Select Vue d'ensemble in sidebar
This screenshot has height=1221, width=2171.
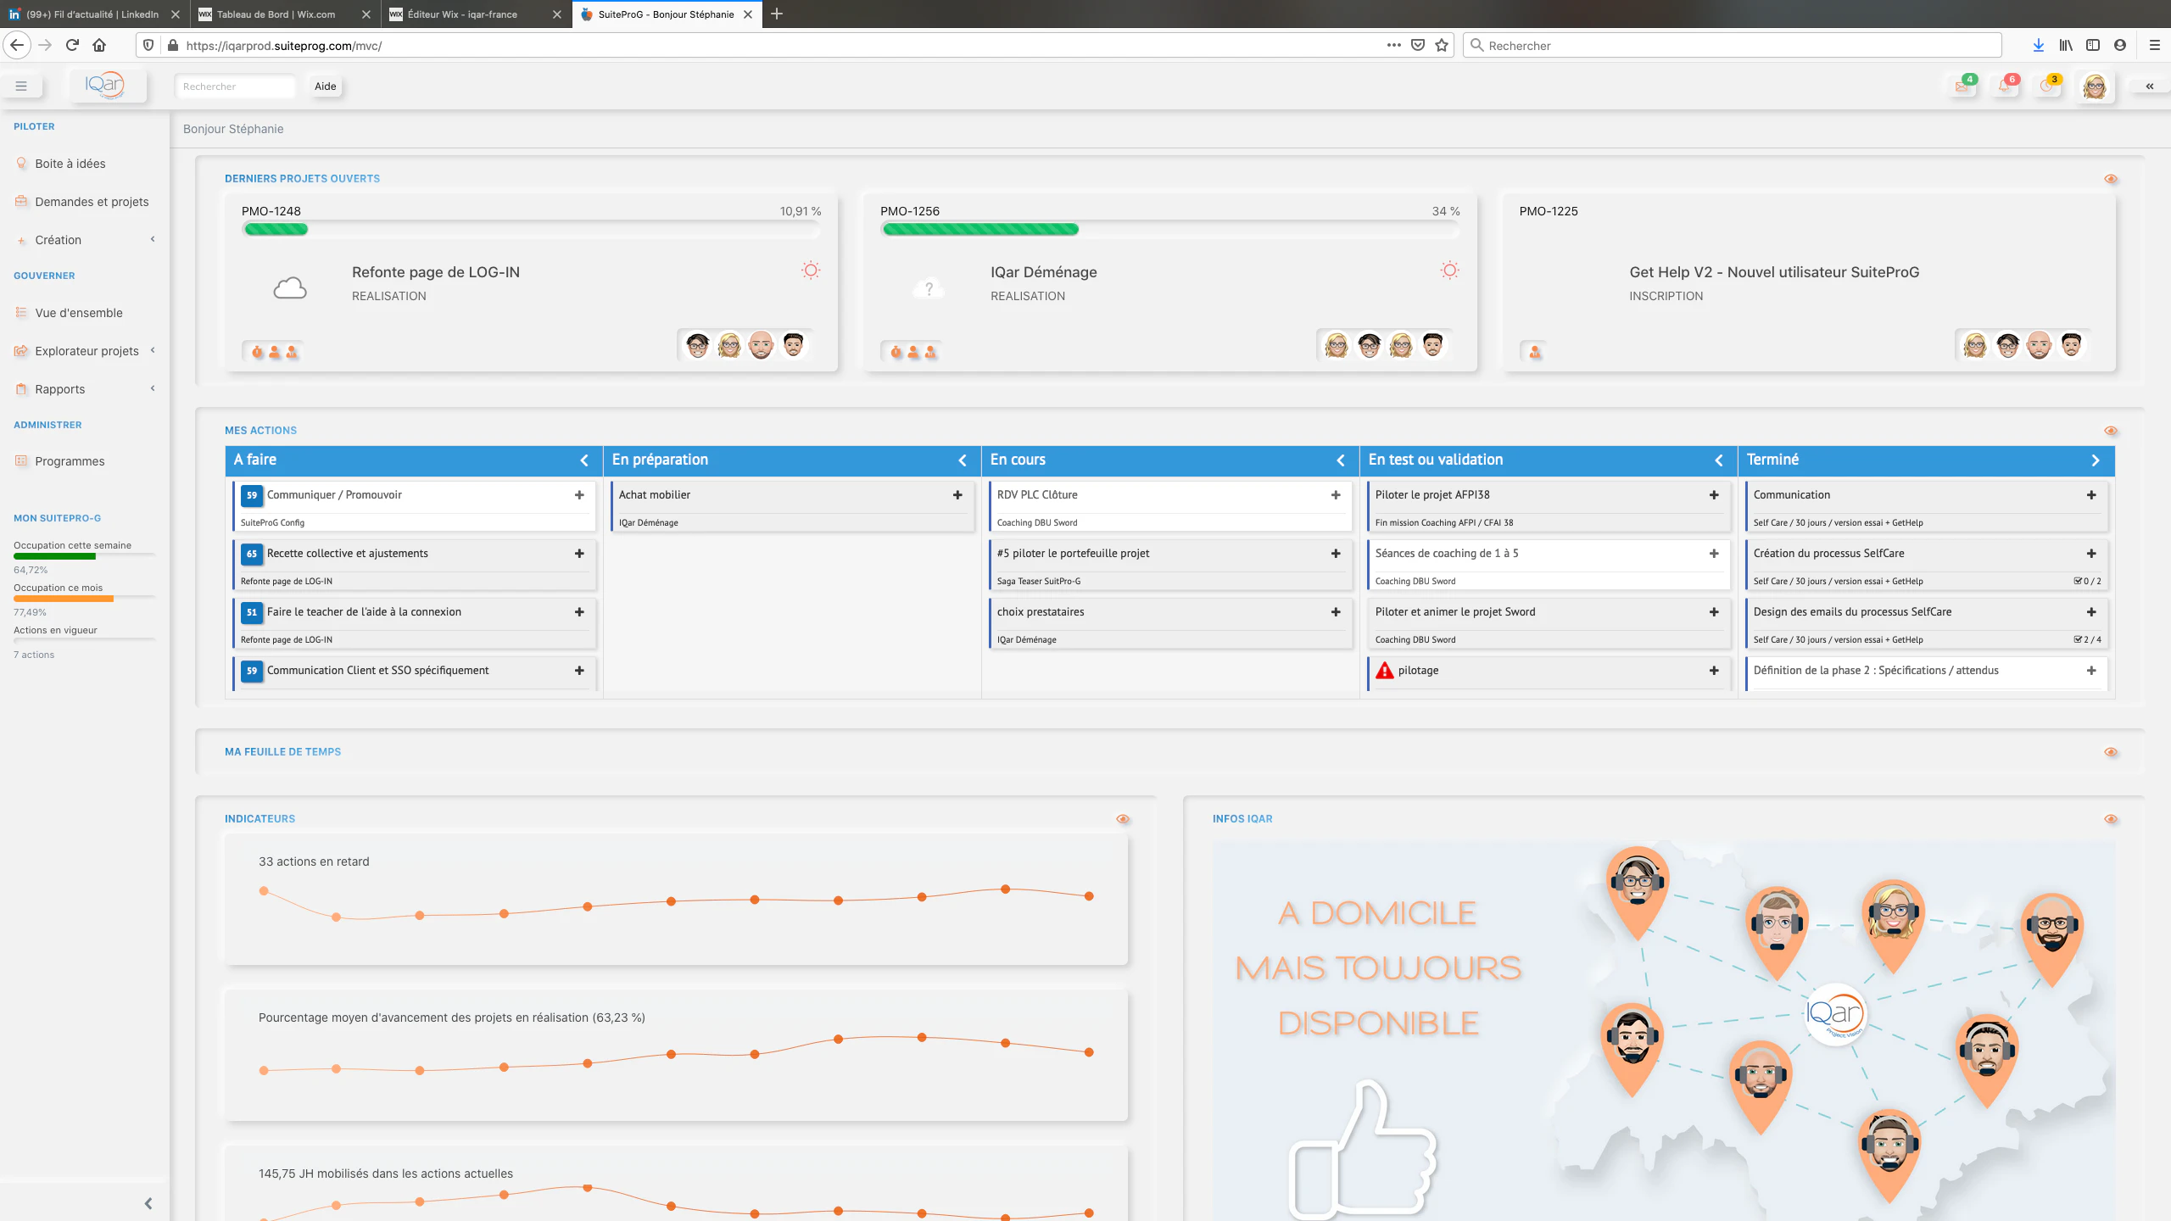click(79, 313)
